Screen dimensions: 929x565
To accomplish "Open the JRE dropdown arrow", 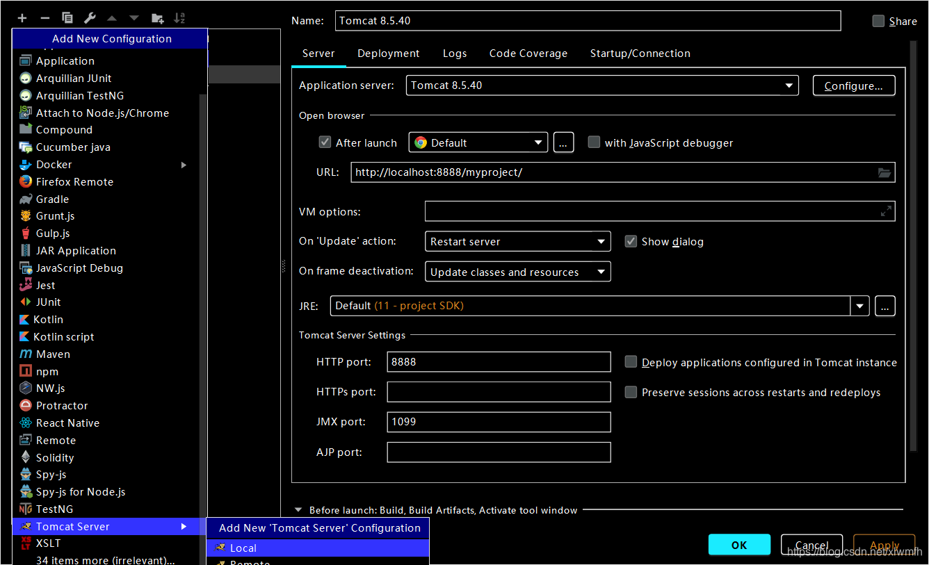I will point(860,306).
